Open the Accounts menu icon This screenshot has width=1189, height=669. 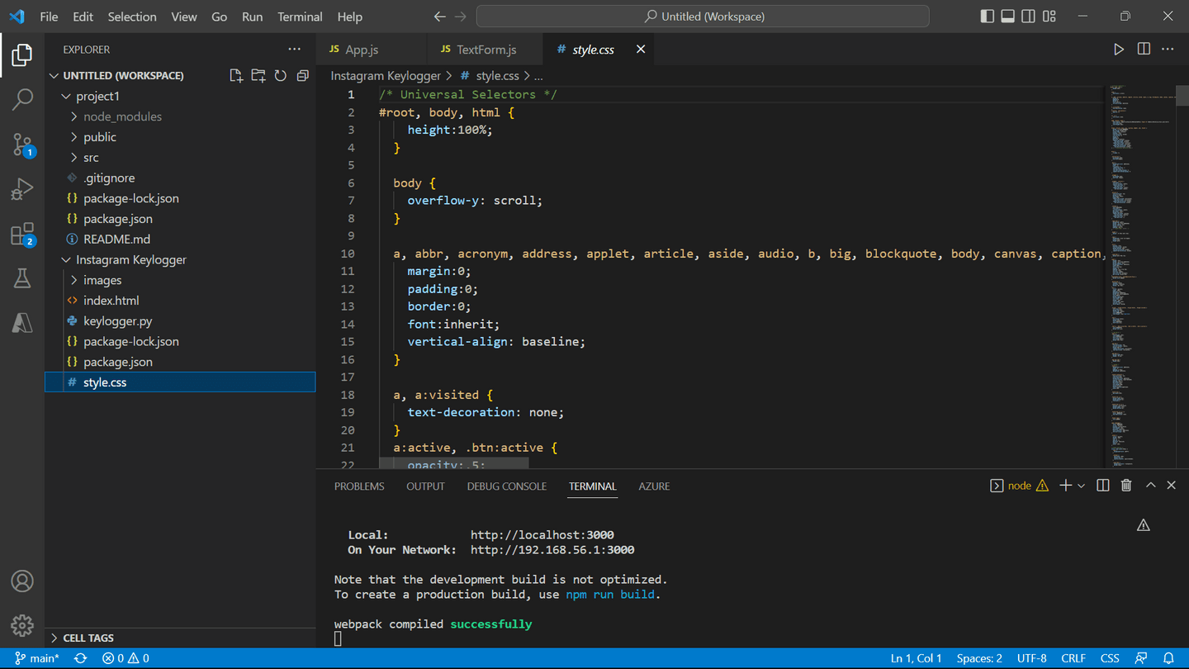(22, 581)
